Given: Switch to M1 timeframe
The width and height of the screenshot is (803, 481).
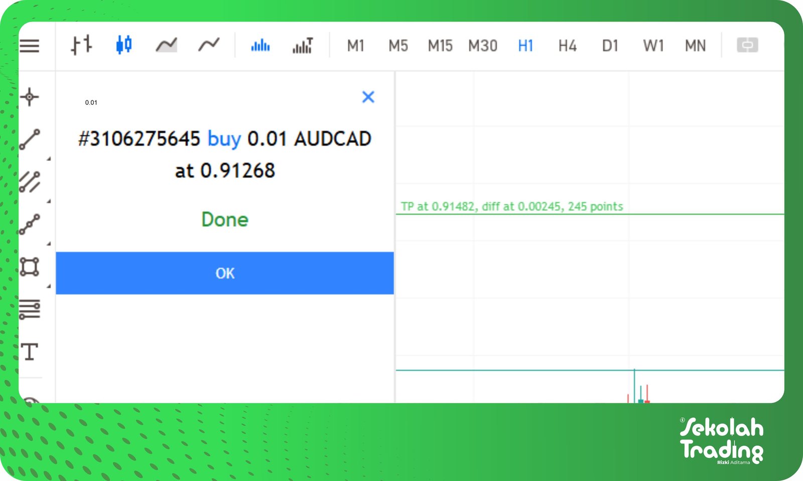Looking at the screenshot, I should [x=355, y=46].
